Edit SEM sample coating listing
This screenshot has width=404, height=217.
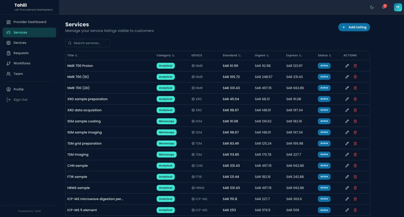[x=347, y=121]
